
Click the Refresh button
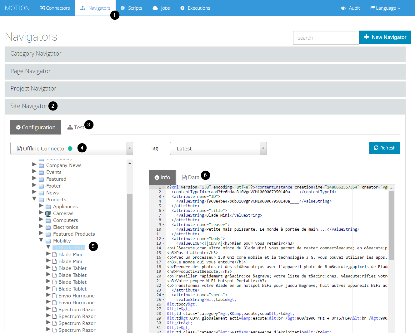[384, 148]
